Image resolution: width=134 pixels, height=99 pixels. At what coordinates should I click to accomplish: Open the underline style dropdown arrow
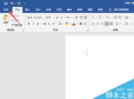pyautogui.click(x=41, y=24)
